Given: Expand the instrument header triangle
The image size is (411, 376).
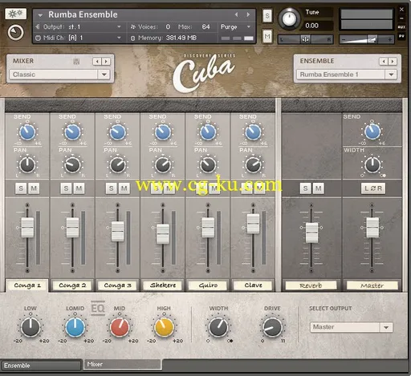Looking at the screenshot, I should (40, 15).
